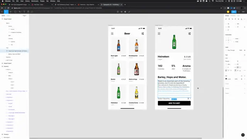Add a stroke with the plus icon
This screenshot has width=247, height=139.
point(245,84)
